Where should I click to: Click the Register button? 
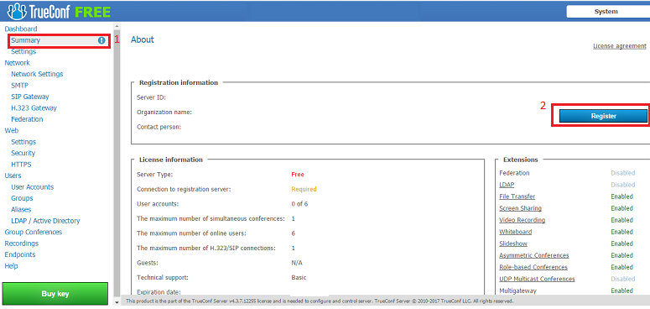point(603,116)
